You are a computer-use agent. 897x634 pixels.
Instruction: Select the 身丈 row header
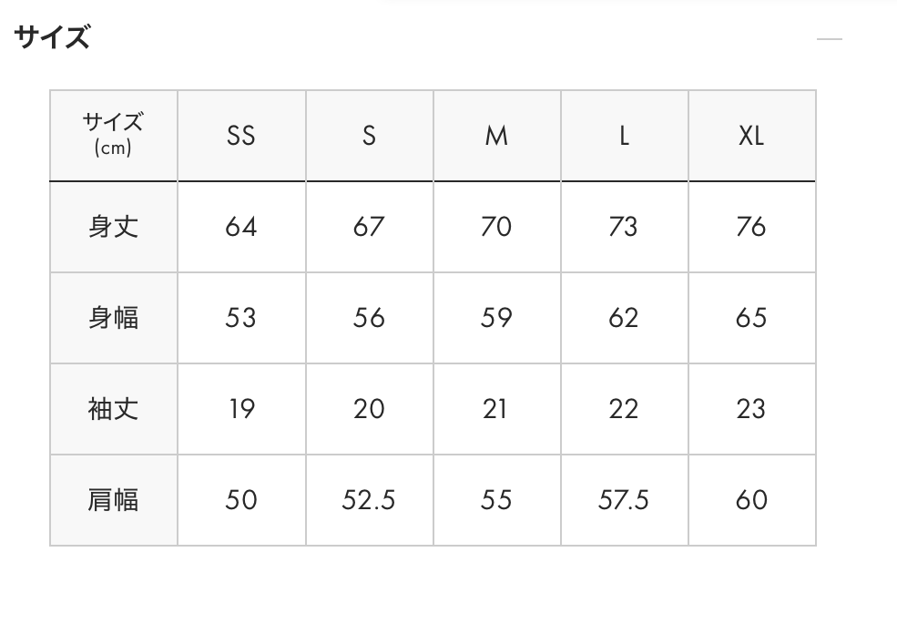pos(114,227)
